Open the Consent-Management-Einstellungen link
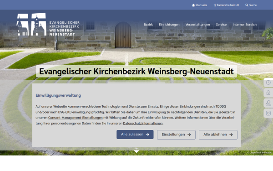This screenshot has width=273, height=171. 76,118
